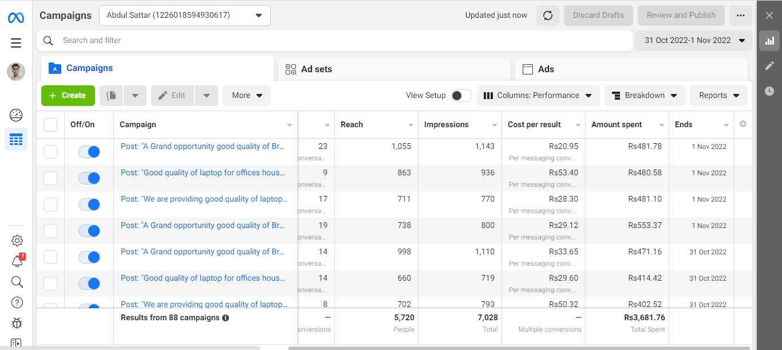Image resolution: width=782 pixels, height=350 pixels.
Task: Open the Reach column header menu arrow
Action: pyautogui.click(x=411, y=125)
